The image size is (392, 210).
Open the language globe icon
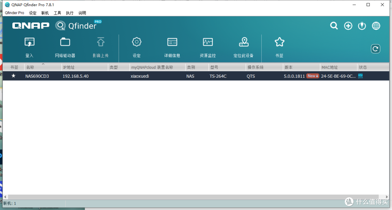[x=376, y=26]
